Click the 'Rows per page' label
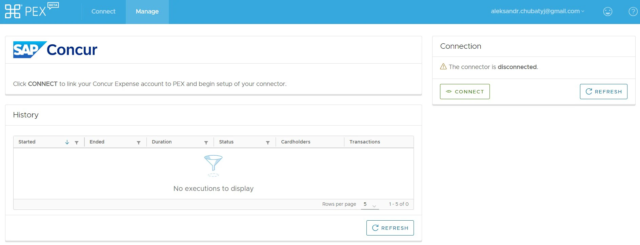 (339, 204)
